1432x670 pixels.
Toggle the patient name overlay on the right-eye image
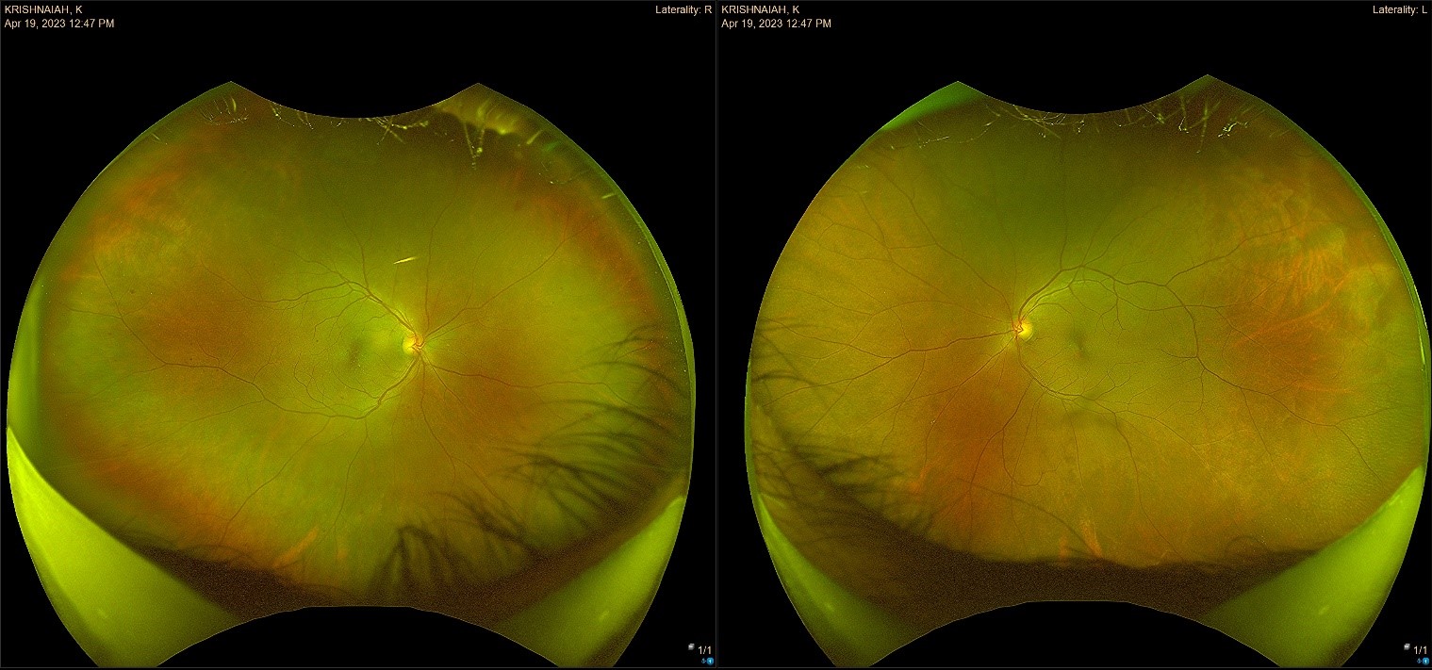tap(43, 9)
